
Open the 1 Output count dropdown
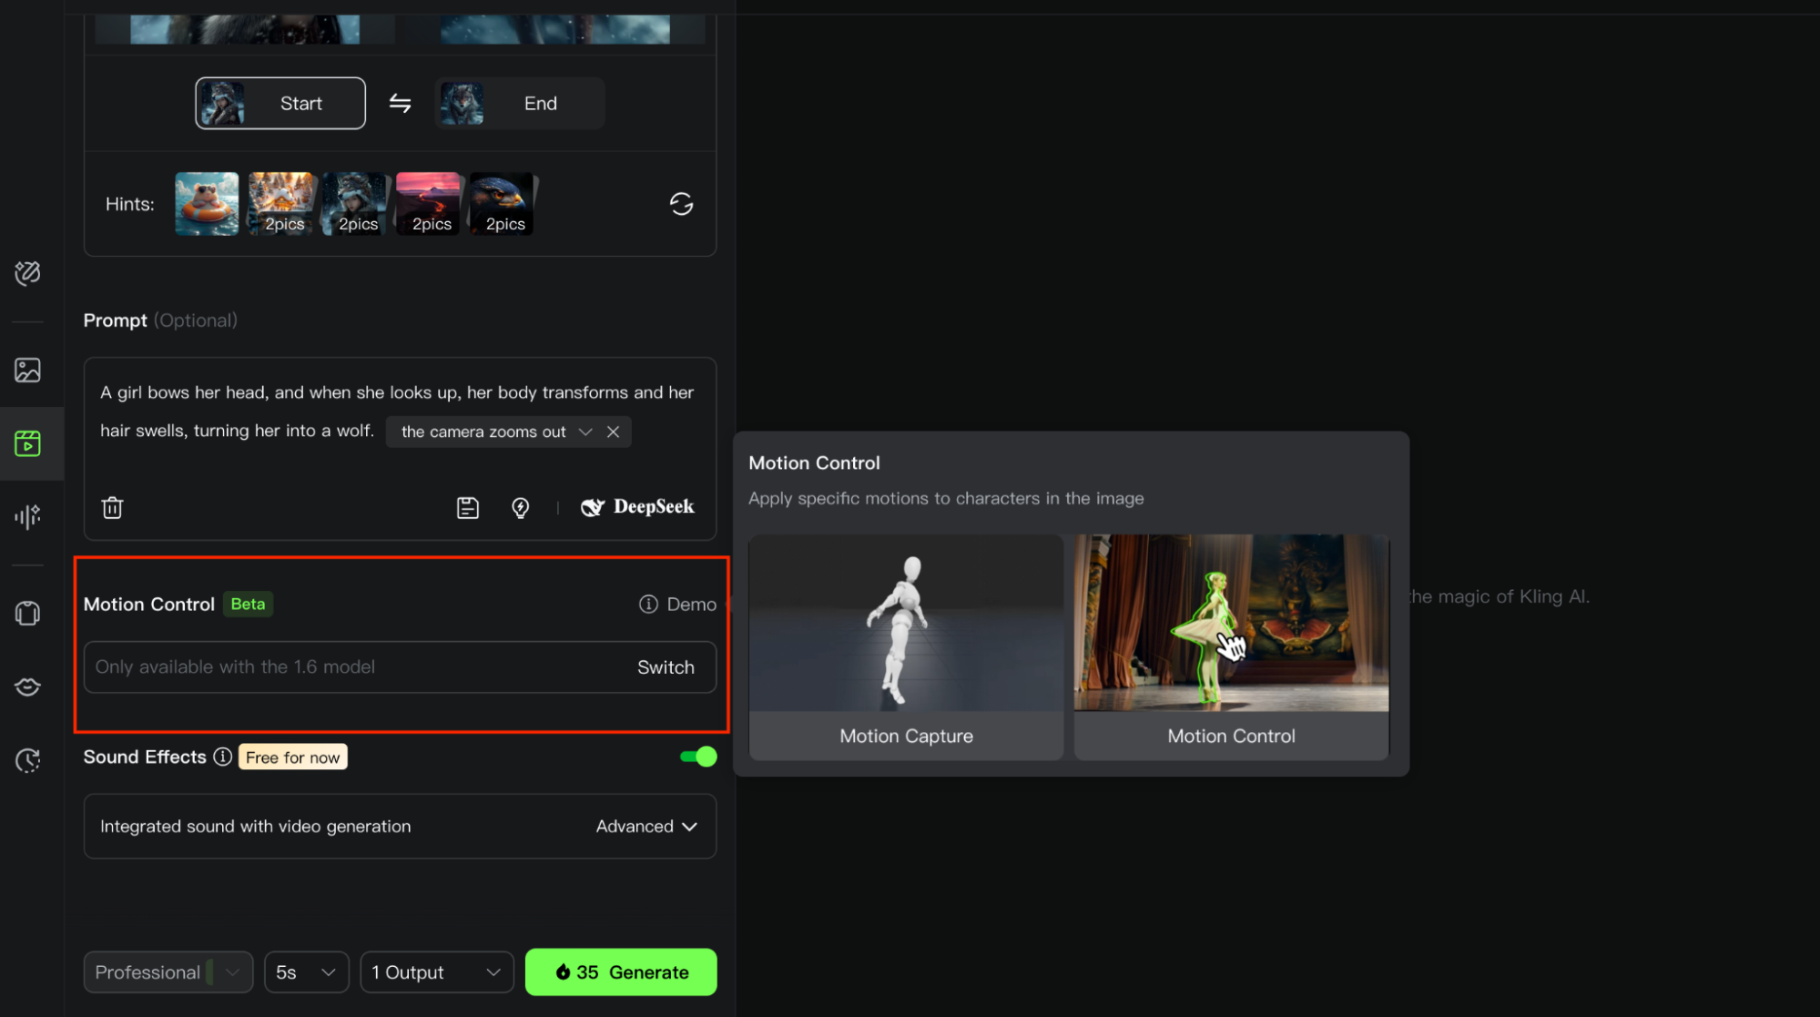coord(437,972)
